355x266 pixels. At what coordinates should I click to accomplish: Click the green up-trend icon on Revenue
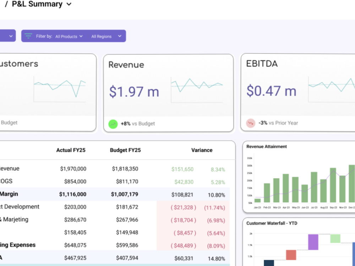[113, 124]
